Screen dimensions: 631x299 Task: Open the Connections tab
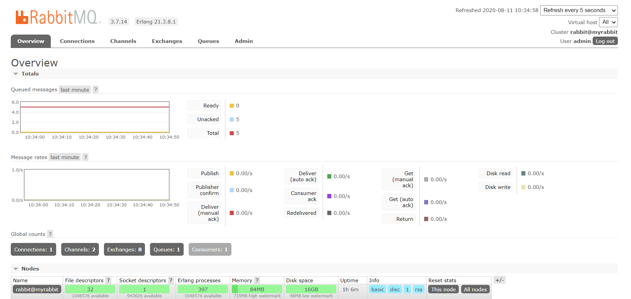[77, 41]
